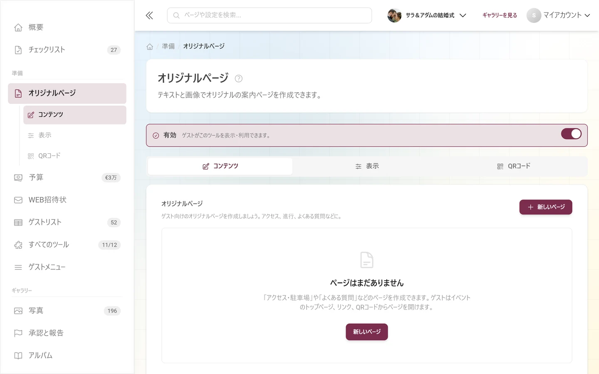Click the 写真 image icon

click(x=18, y=311)
